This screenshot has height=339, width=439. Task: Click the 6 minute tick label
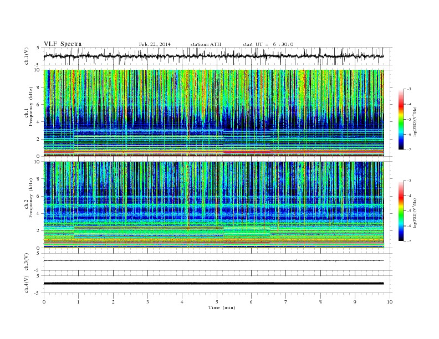[252, 302]
